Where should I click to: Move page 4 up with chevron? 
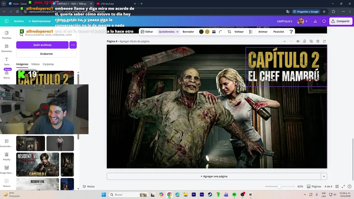pos(285,41)
